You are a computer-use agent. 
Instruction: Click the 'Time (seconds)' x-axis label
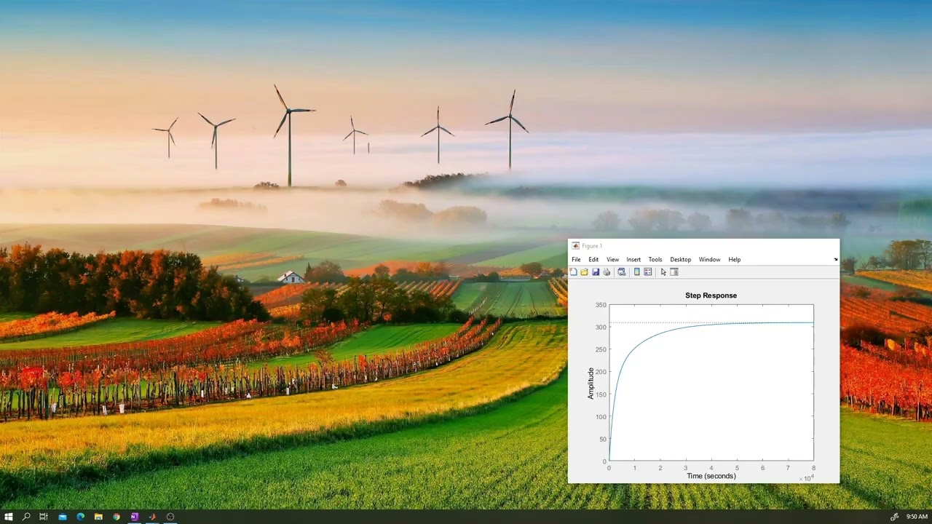tap(711, 476)
